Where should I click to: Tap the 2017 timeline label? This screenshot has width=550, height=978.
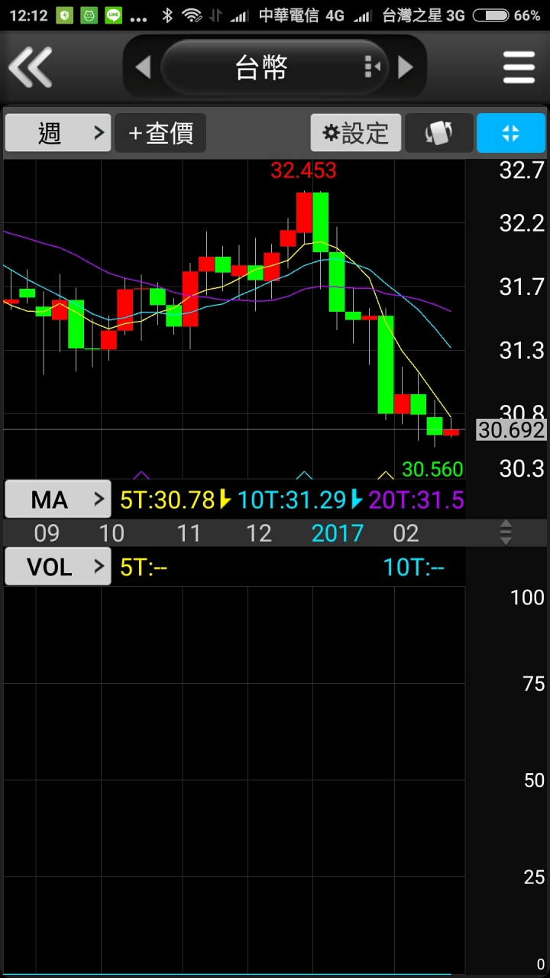click(x=337, y=533)
